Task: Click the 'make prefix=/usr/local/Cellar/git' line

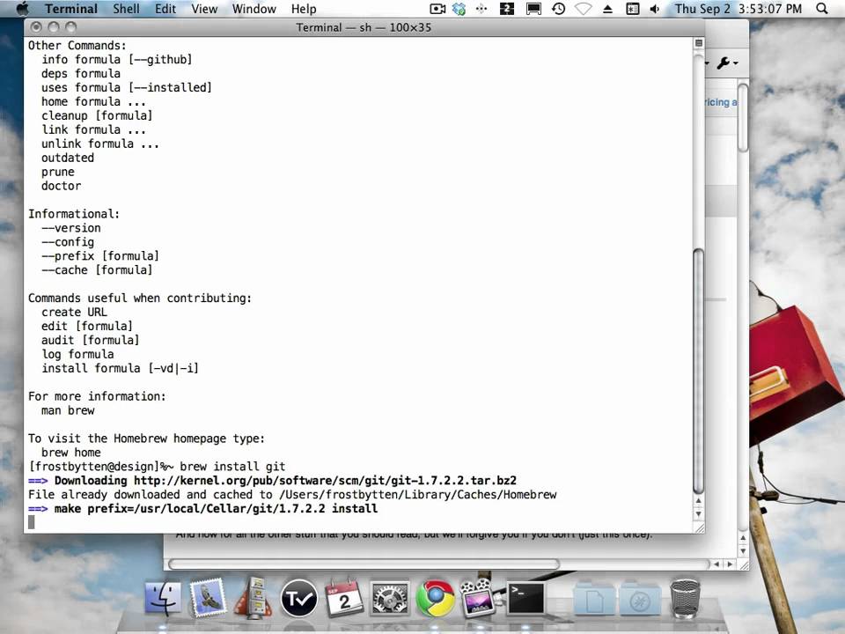Action: (x=202, y=508)
